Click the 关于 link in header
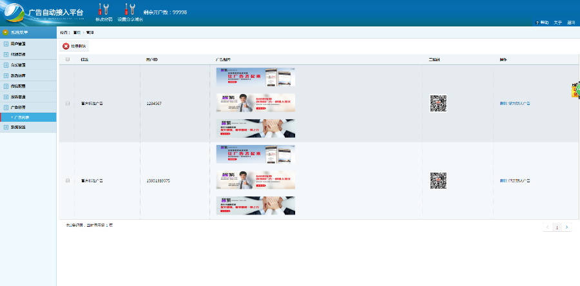Screen dimensions: 580x286 [558, 23]
